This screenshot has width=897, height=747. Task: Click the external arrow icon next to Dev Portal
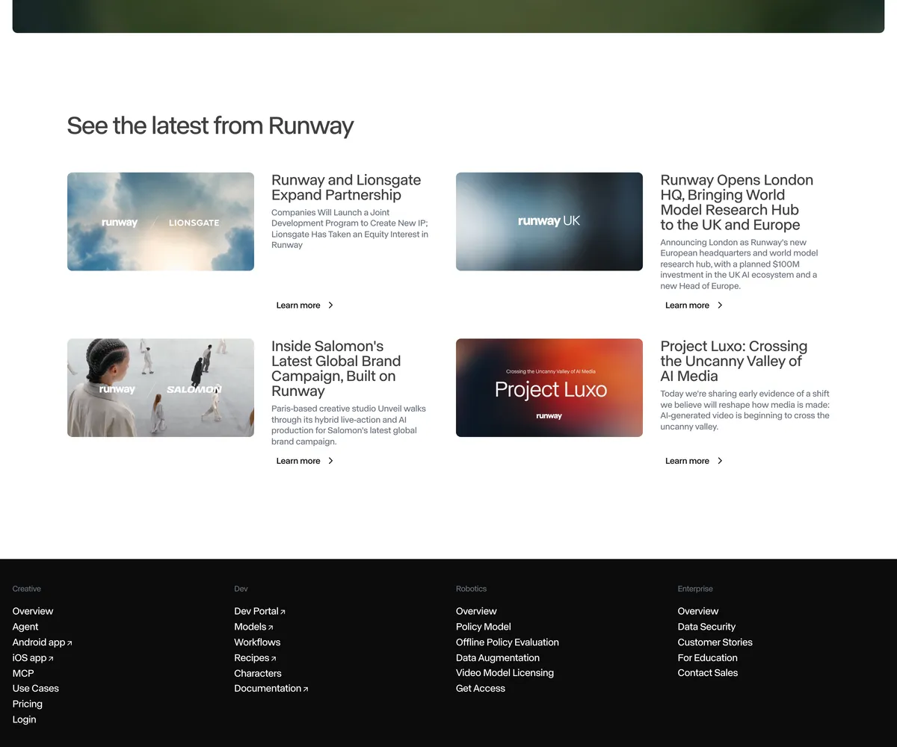point(283,613)
